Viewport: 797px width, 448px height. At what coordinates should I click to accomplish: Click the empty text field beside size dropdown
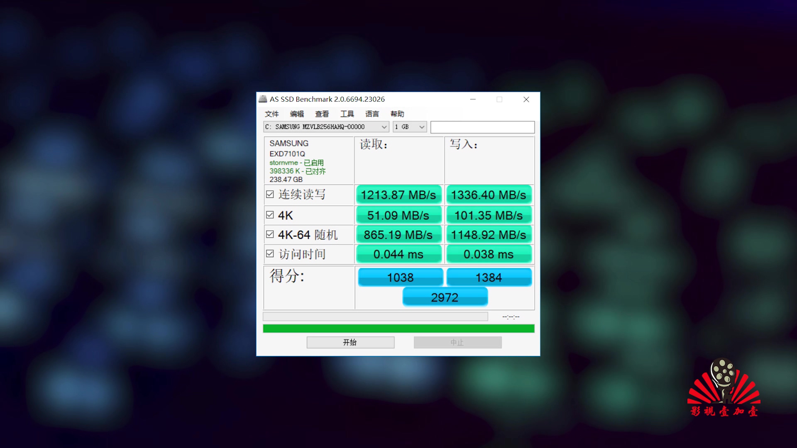482,127
